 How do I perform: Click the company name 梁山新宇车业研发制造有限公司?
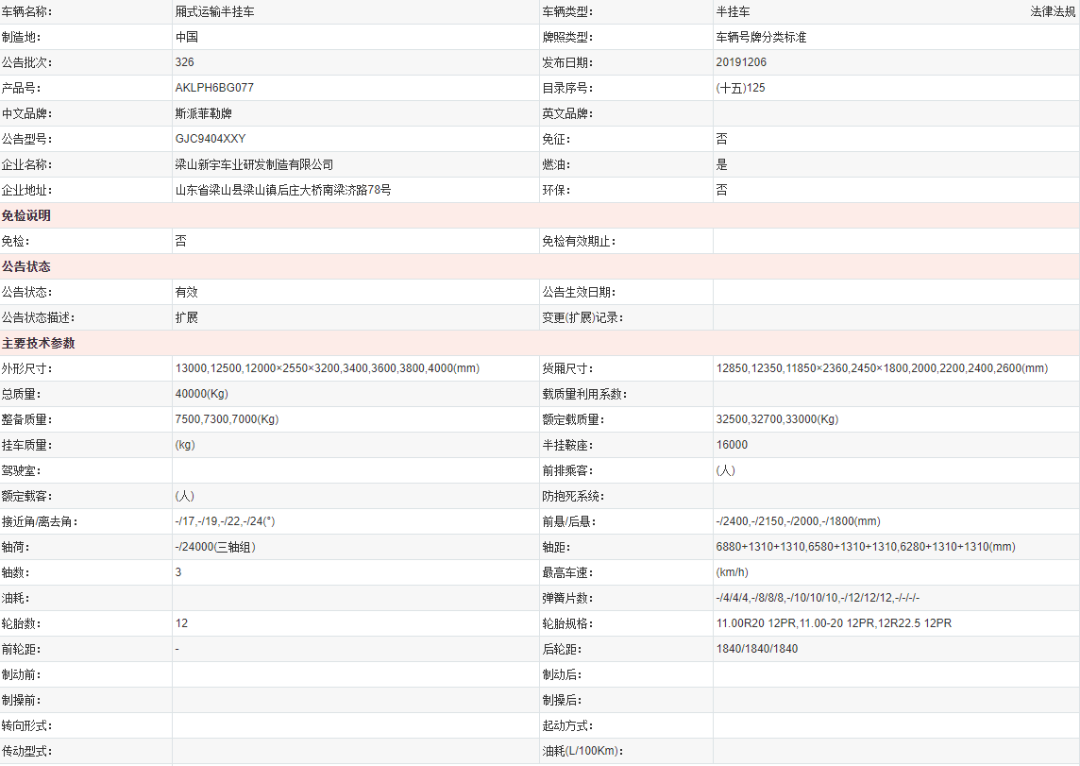[254, 164]
